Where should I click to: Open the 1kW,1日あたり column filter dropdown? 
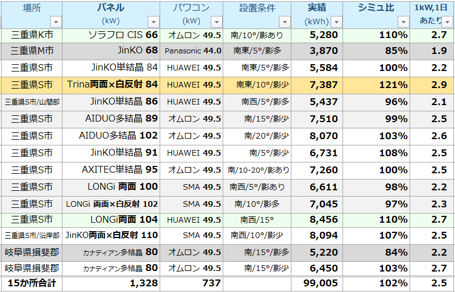pos(448,22)
